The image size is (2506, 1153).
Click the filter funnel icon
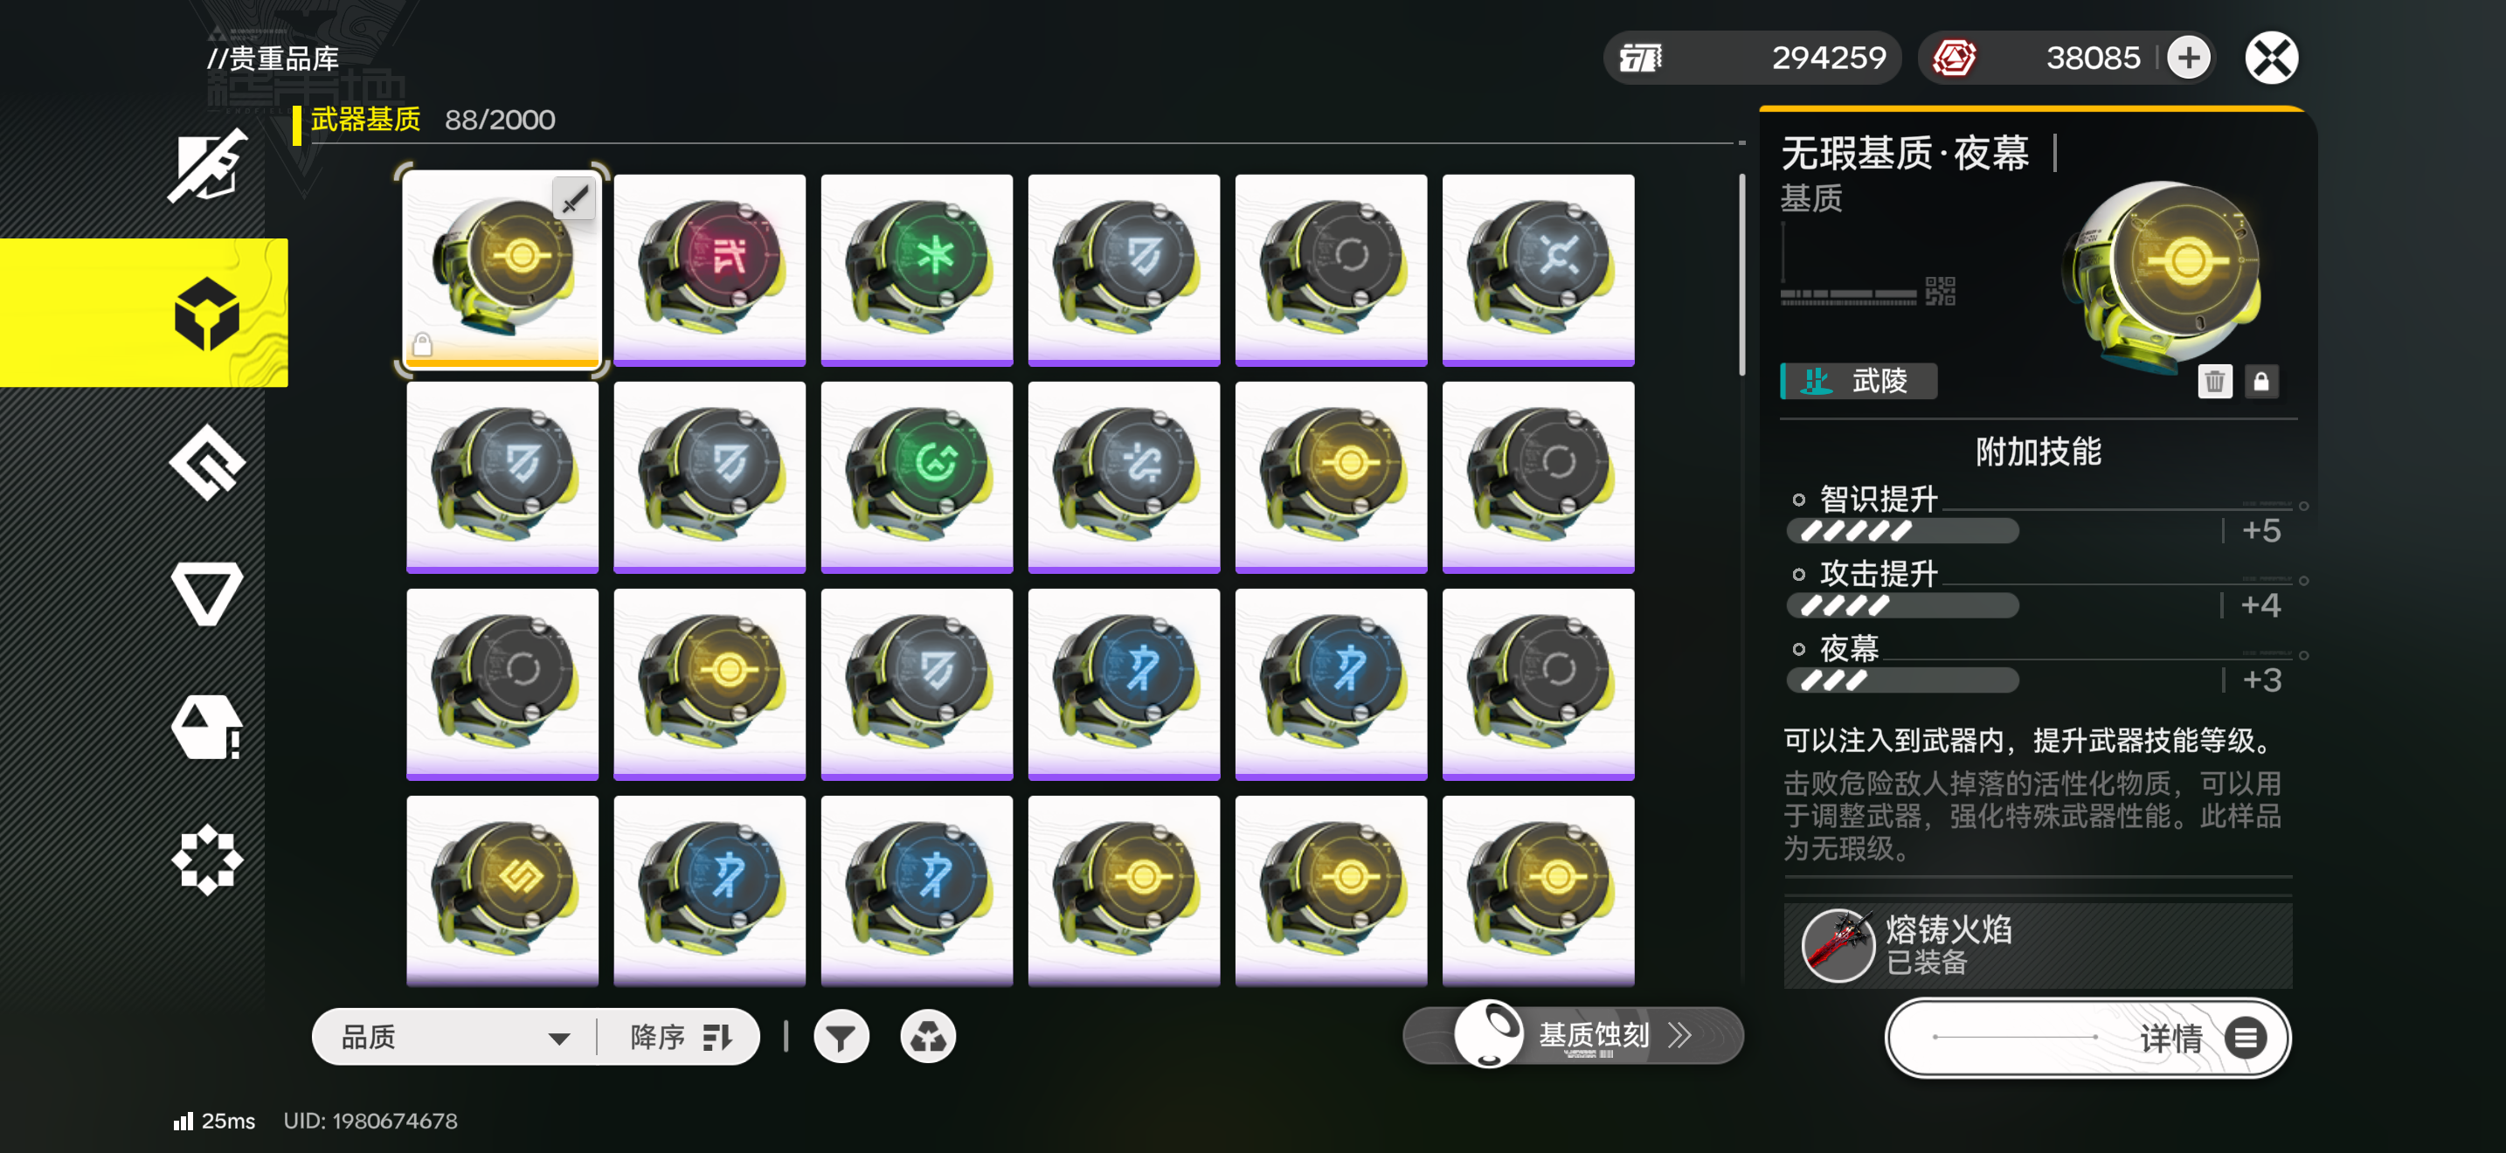(x=841, y=1038)
